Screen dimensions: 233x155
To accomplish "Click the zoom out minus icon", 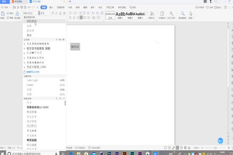I will [202, 148].
